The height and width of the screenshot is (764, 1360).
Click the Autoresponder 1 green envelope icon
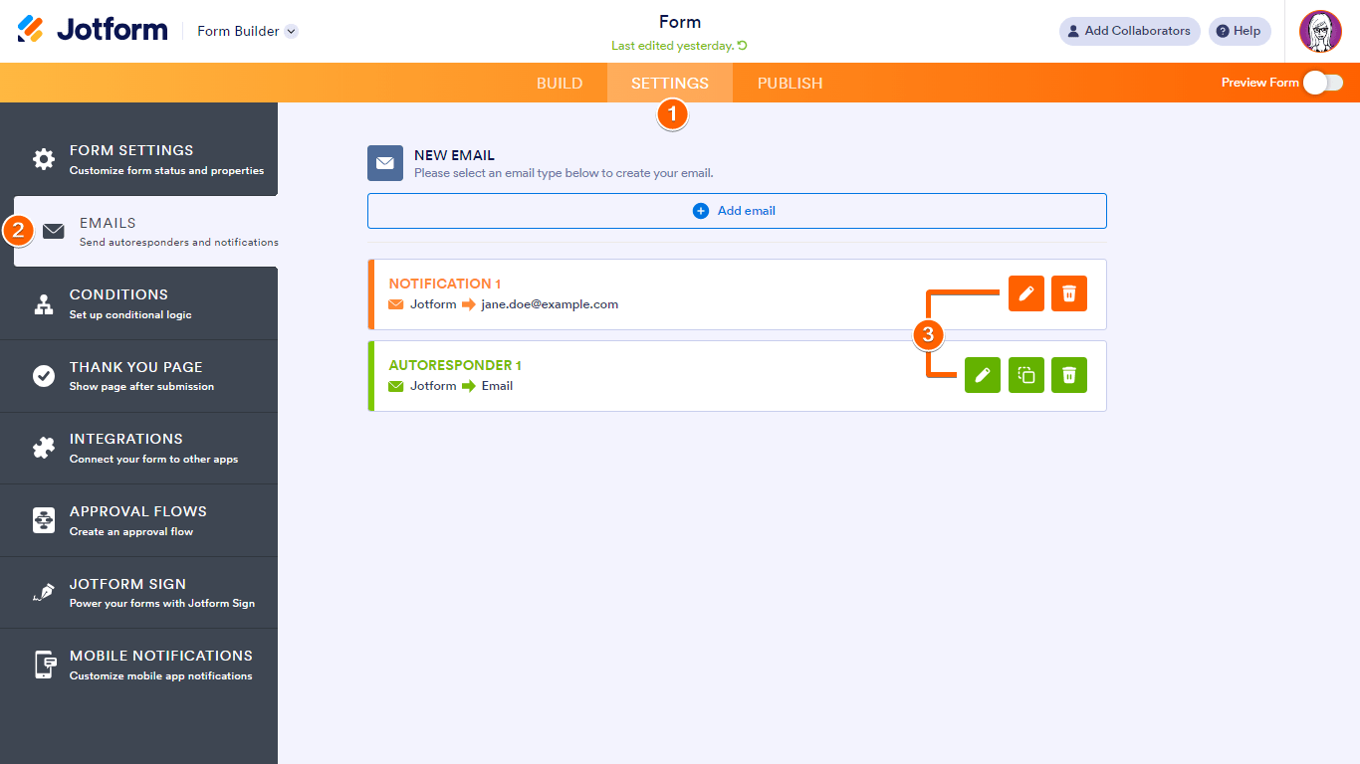coord(396,386)
